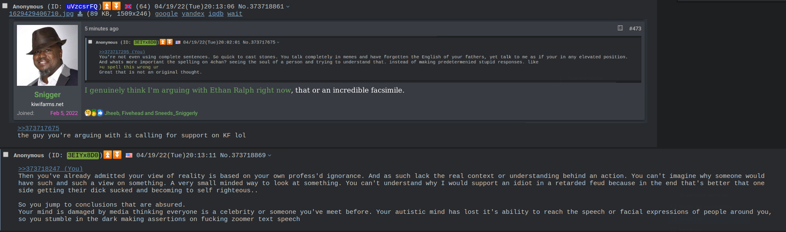Search the image with yandex link
The width and height of the screenshot is (786, 232).
click(193, 14)
